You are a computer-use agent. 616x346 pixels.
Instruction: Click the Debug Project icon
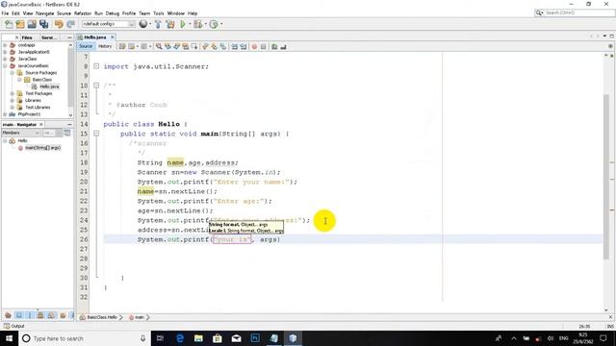[198, 24]
